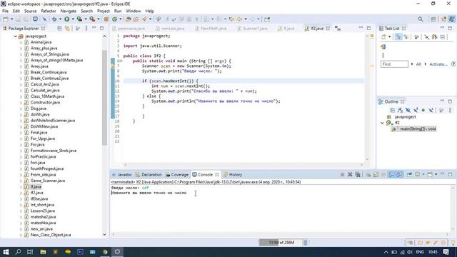
Task: Click Sort icon in Outline toolbar
Action: pos(400,110)
